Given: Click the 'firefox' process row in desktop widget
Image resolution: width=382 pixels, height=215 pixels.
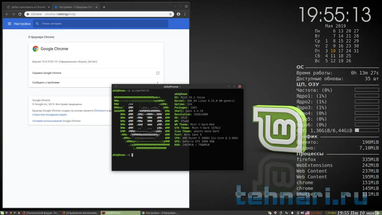Looking at the screenshot, I should coord(338,159).
